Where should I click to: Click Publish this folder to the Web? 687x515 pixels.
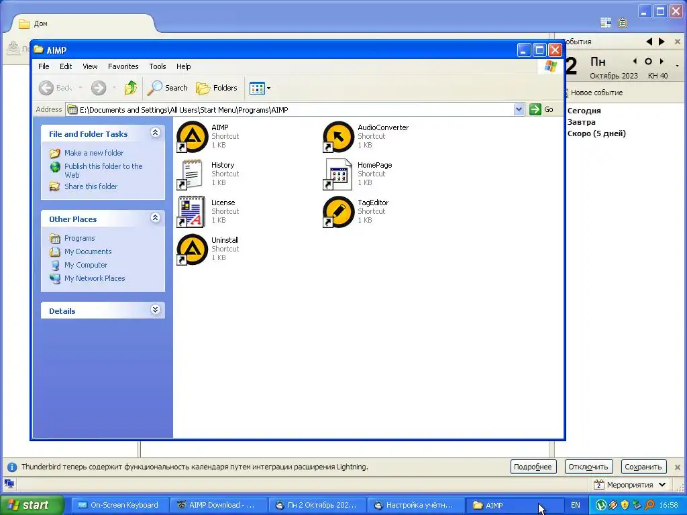(103, 170)
